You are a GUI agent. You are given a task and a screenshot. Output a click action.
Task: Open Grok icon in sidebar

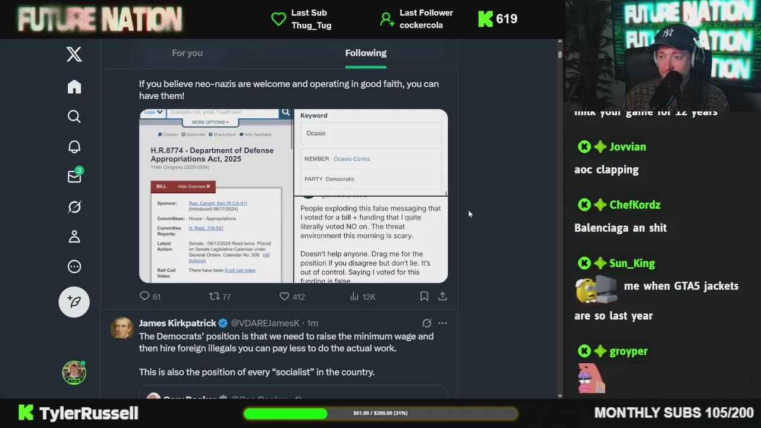(74, 207)
